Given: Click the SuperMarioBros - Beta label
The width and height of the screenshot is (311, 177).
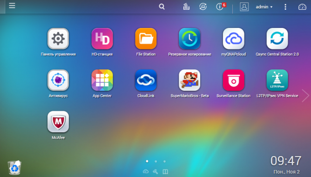Looking at the screenshot, I should click(x=189, y=96).
